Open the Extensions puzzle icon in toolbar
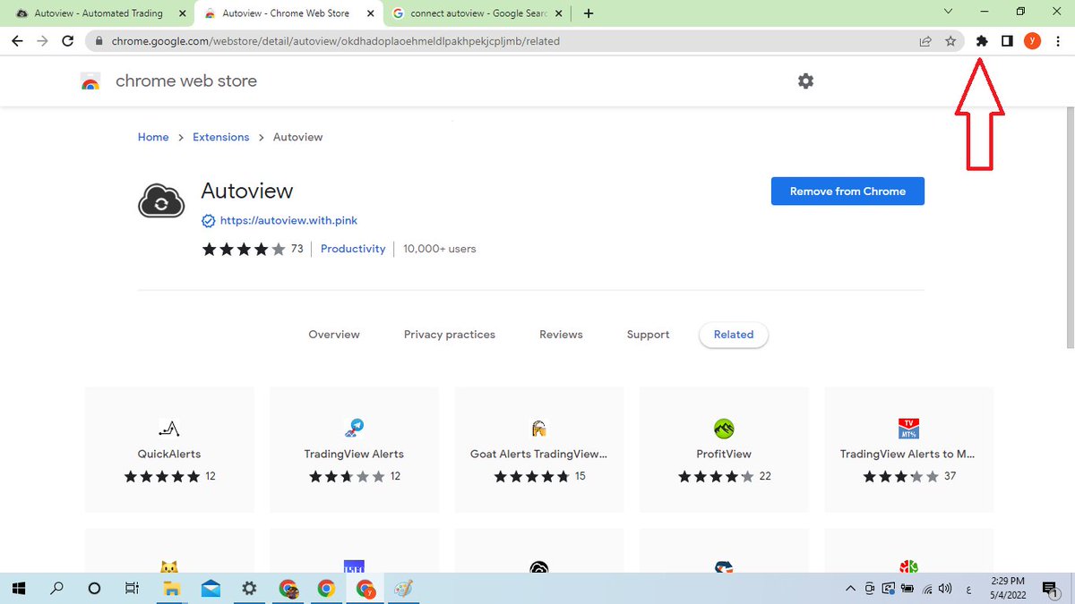The width and height of the screenshot is (1075, 604). [x=981, y=40]
